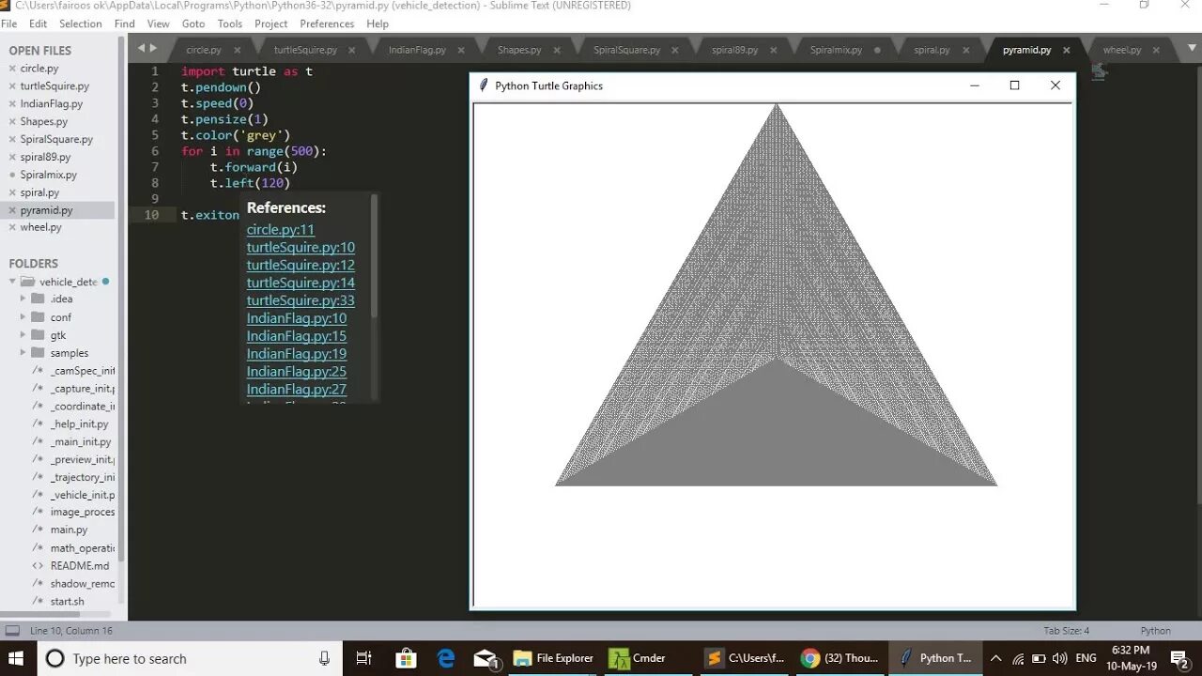
Task: Open the Tools menu
Action: click(230, 23)
